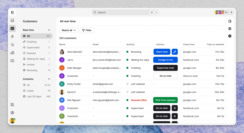Click the Name column header
Image resolution: width=244 pixels, height=133 pixels.
(x=62, y=44)
